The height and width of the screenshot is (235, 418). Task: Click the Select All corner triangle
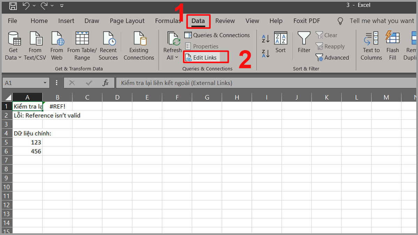pos(7,97)
